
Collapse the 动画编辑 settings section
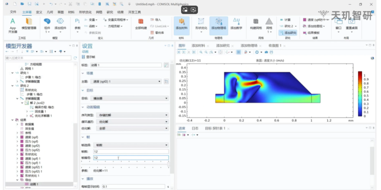83,107
